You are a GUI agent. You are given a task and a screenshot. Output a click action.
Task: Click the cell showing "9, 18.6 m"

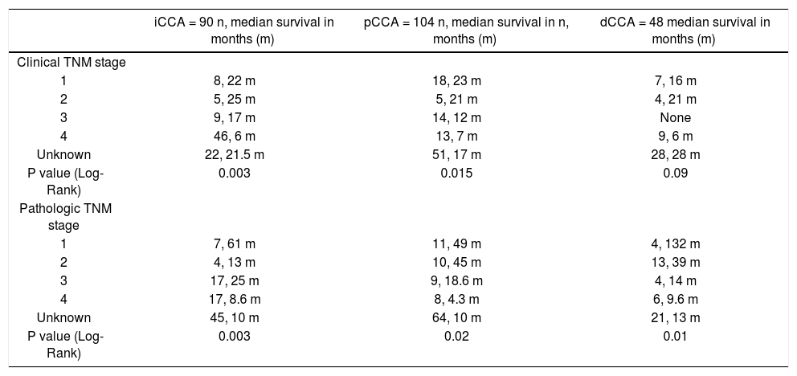(466, 280)
